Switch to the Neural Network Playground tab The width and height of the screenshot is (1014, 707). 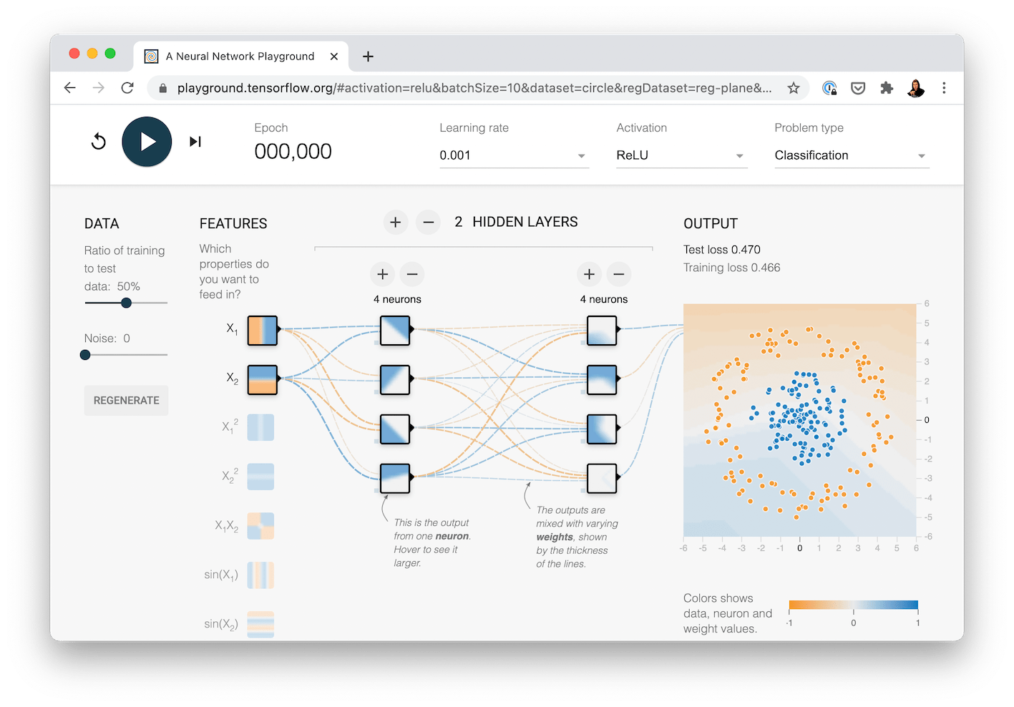(x=240, y=56)
